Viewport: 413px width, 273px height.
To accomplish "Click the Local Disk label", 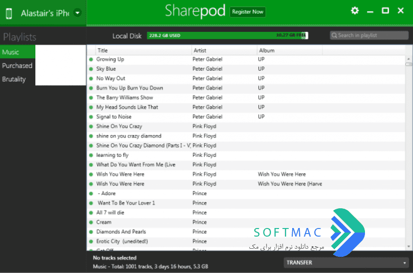I will [127, 36].
